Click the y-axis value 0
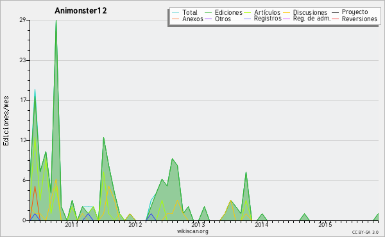 (24, 220)
